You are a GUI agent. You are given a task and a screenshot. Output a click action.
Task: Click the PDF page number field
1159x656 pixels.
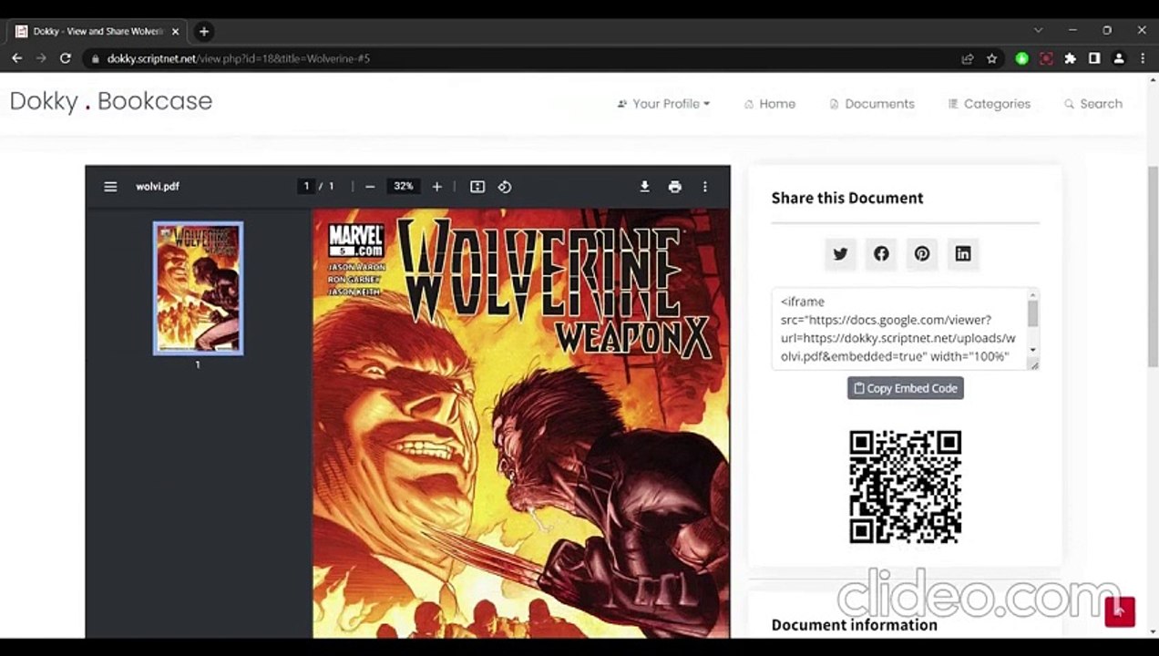tap(306, 187)
